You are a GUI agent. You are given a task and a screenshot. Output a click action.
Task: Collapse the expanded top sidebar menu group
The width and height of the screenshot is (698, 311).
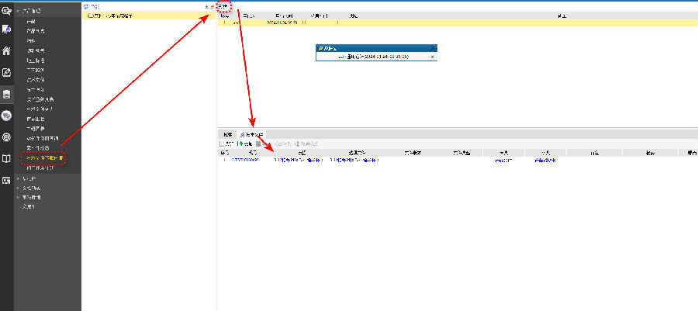pyautogui.click(x=18, y=11)
